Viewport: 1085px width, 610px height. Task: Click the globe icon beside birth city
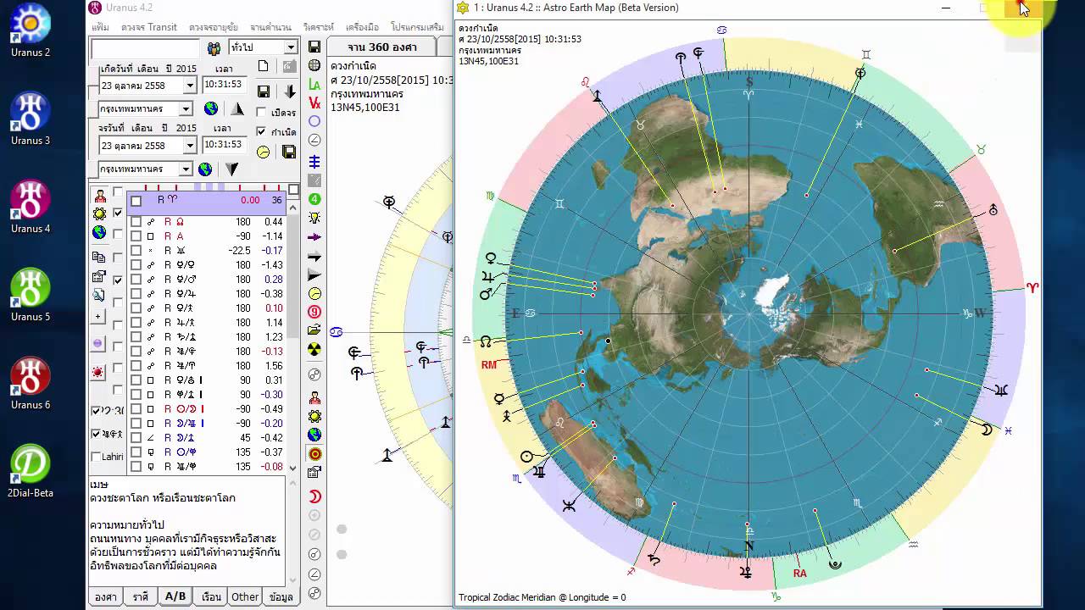[211, 108]
